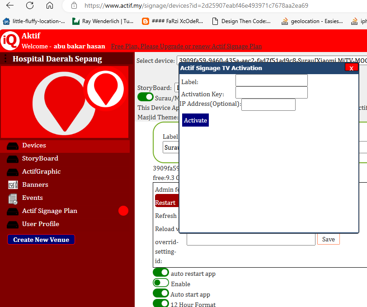Open the Ray Wenderlich bookmark
The image size is (367, 307).
103,21
